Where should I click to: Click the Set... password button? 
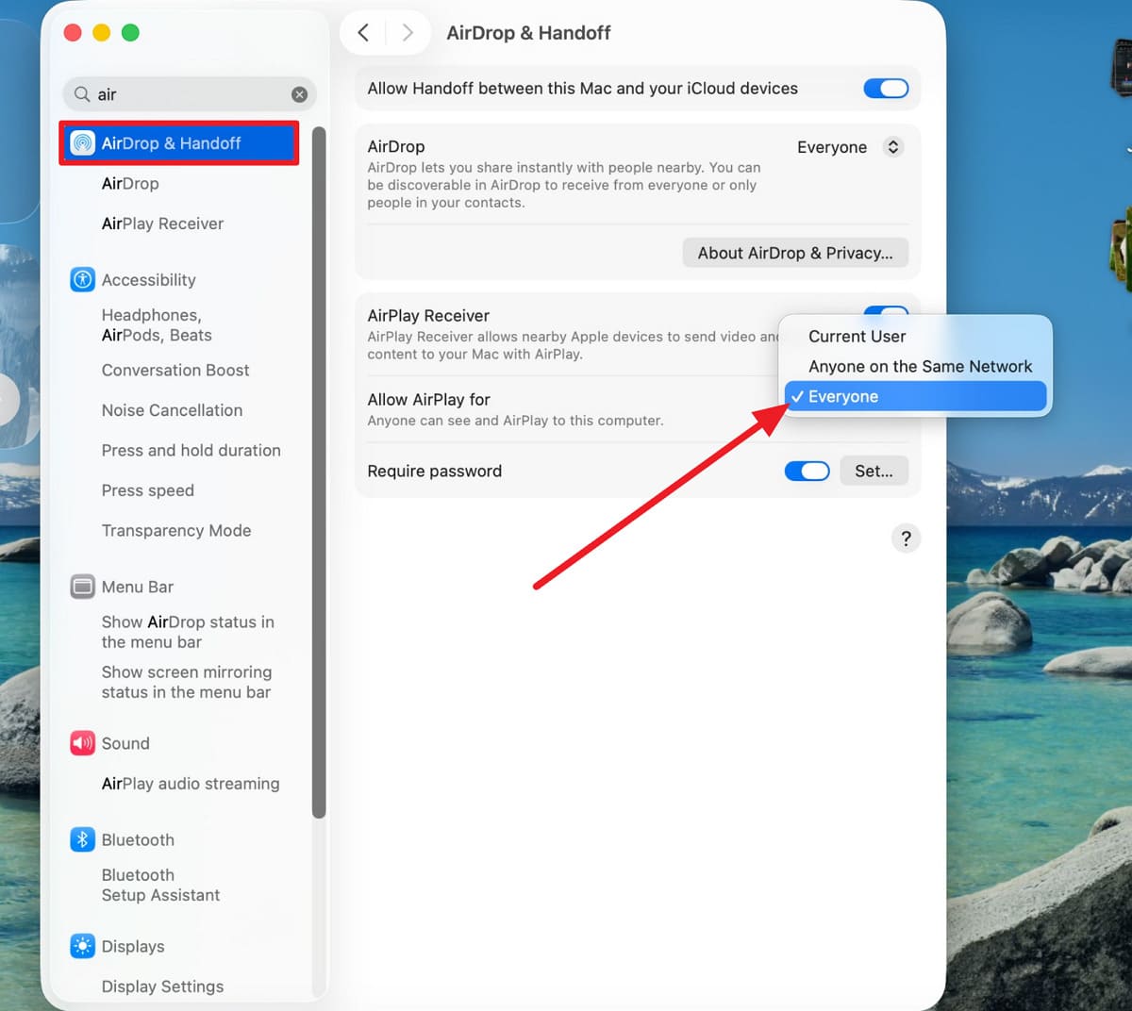click(x=874, y=471)
